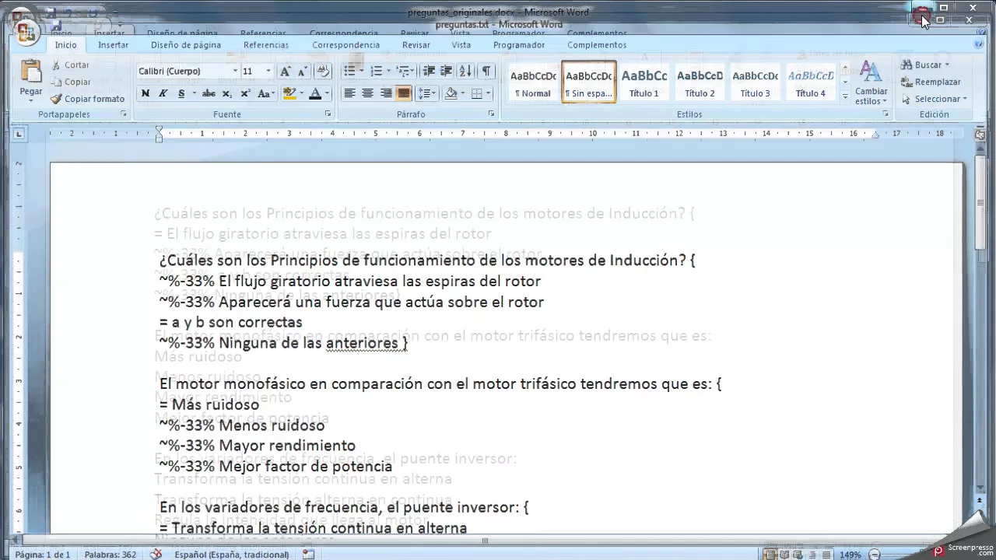Screen dimensions: 996x560
Task: Toggle underline S formatting
Action: pos(181,93)
